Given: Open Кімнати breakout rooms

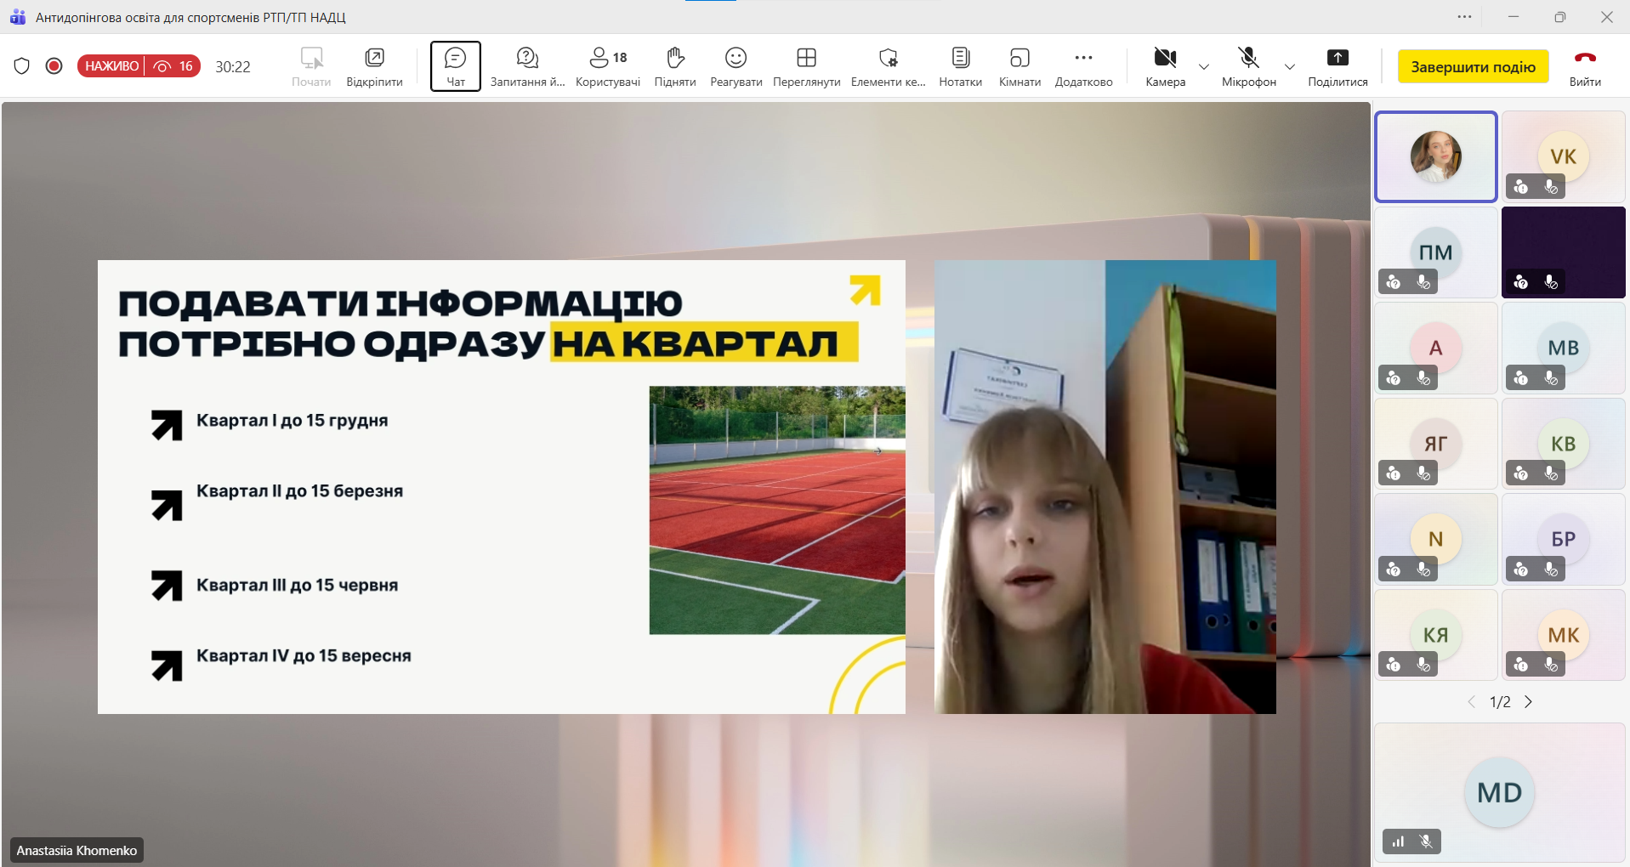Looking at the screenshot, I should [x=1019, y=66].
